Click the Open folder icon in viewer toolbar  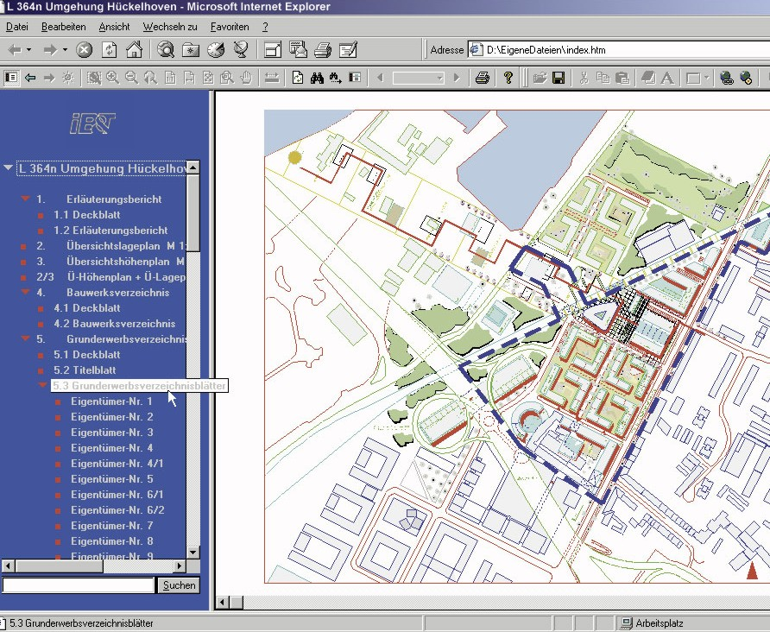pos(540,78)
